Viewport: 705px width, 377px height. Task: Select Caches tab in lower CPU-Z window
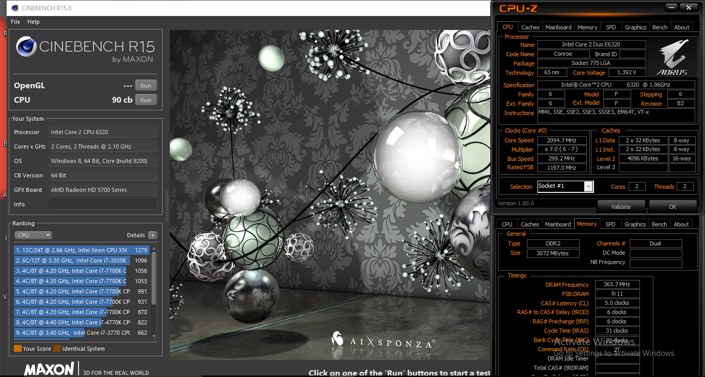coord(530,224)
